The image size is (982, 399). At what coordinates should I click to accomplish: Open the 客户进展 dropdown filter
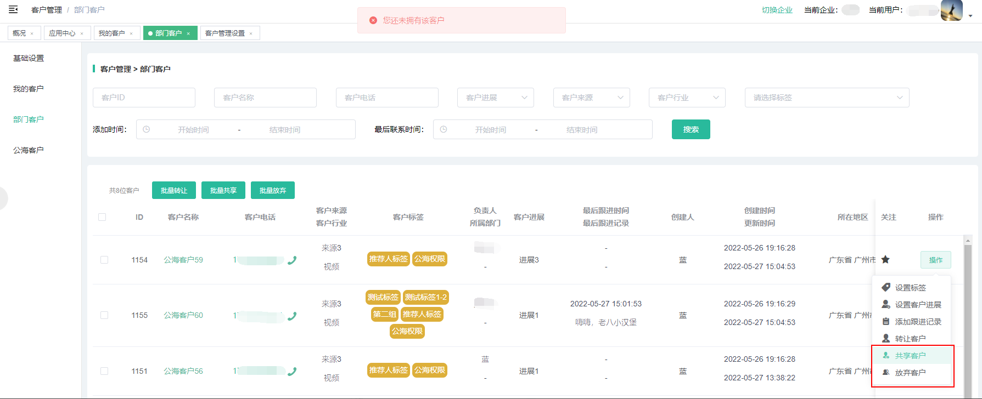click(x=496, y=98)
